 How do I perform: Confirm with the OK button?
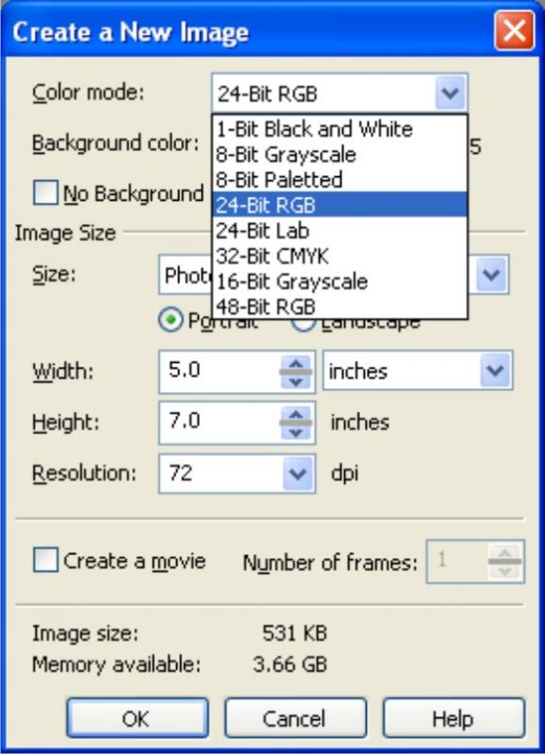pos(138,718)
